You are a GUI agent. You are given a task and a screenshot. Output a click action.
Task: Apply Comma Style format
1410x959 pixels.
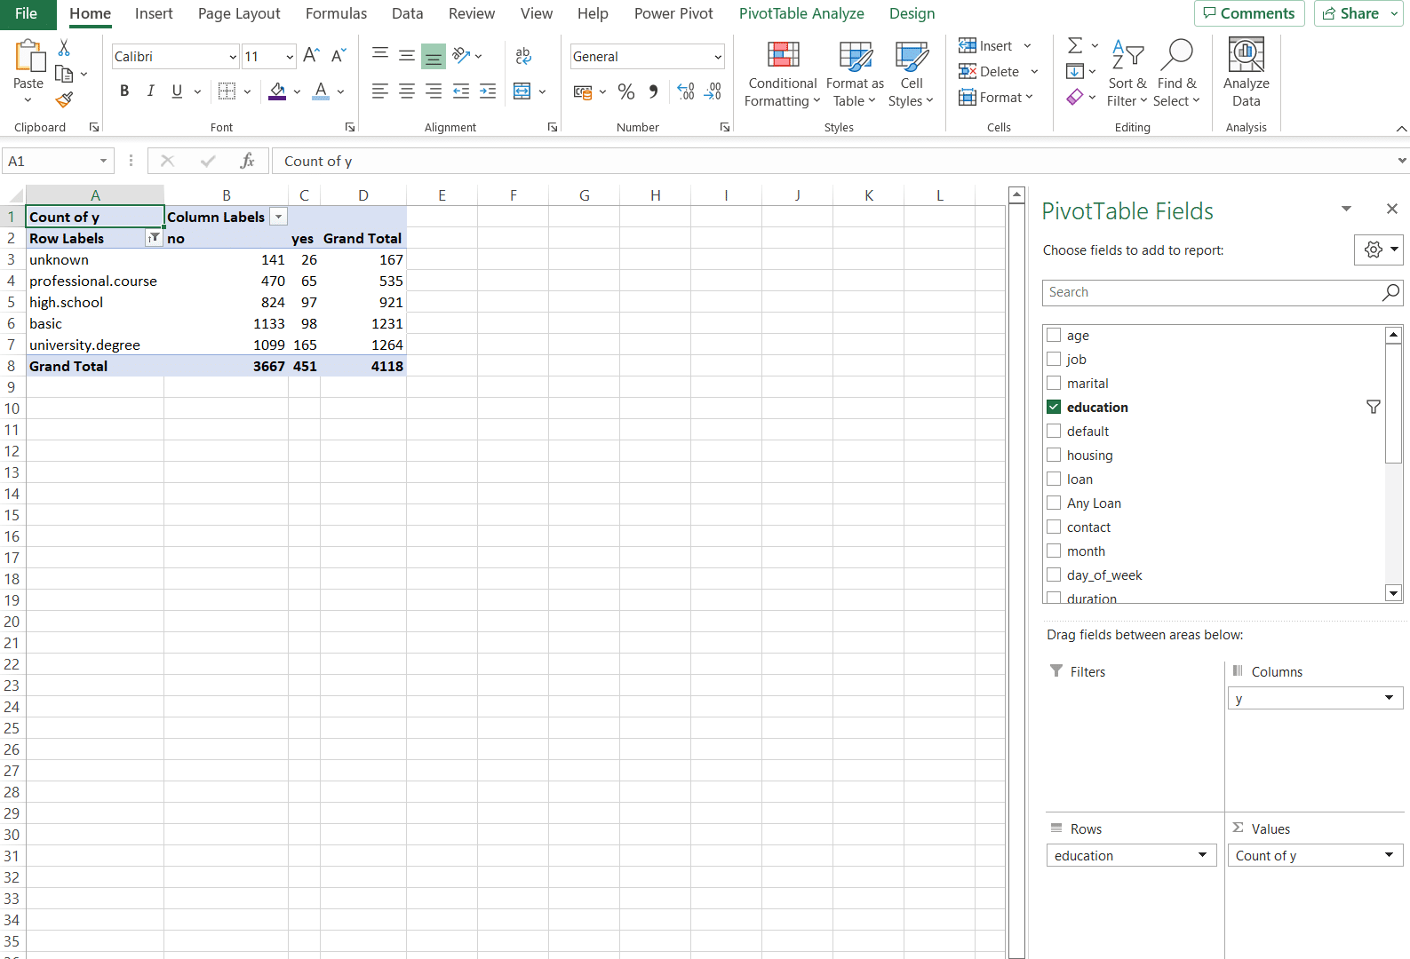tap(654, 91)
